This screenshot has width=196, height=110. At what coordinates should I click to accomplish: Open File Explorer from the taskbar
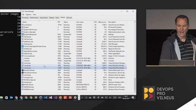[x=2, y=97]
